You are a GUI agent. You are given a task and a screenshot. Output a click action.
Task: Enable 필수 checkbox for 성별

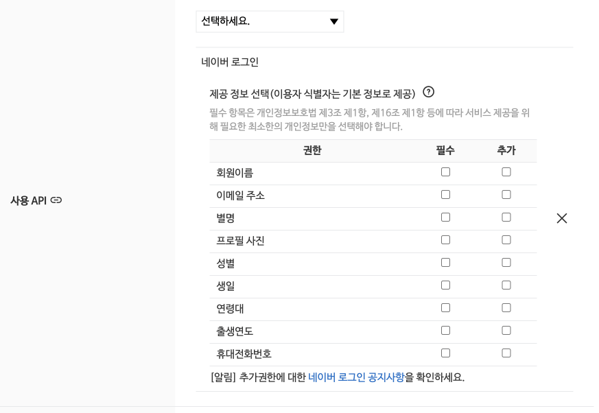445,262
